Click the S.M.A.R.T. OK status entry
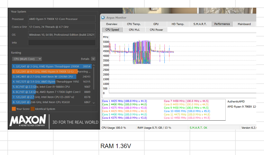Screen dimensions: 264x155 (198, 128)
